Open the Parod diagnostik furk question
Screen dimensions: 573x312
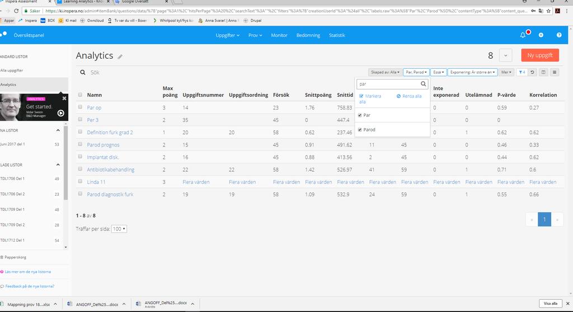click(x=110, y=195)
